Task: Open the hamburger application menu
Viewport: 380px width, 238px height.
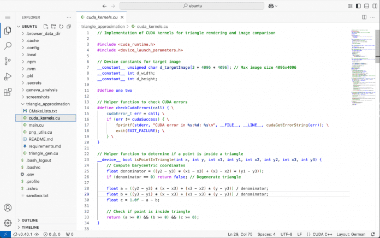Action: [x=8, y=17]
